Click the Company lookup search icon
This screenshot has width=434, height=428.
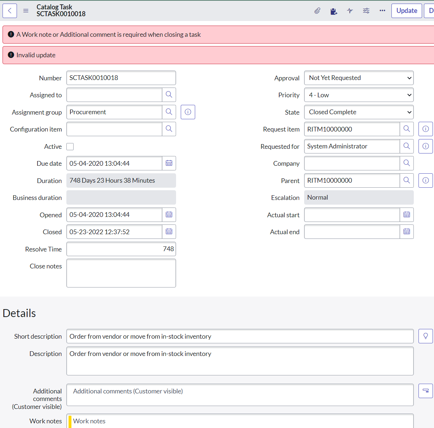[407, 163]
